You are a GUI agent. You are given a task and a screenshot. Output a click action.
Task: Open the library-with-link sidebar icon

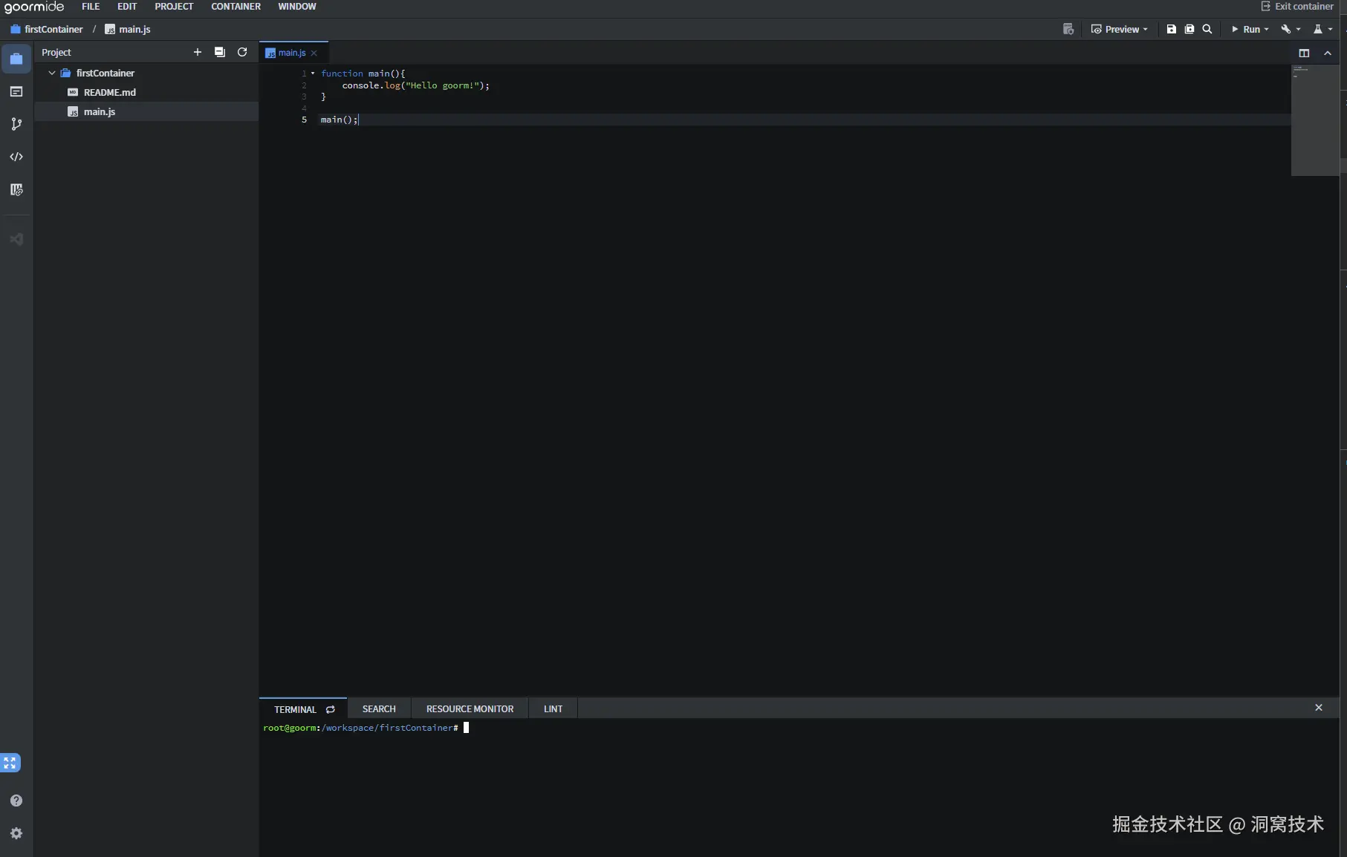(16, 189)
